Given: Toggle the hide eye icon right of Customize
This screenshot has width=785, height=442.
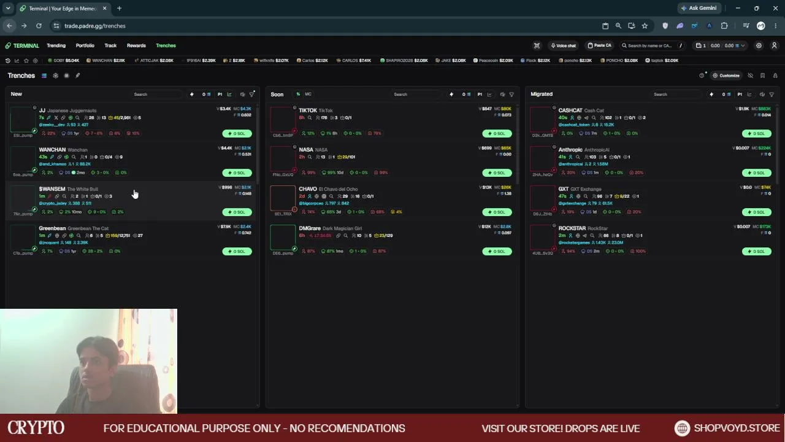Looking at the screenshot, I should [750, 76].
